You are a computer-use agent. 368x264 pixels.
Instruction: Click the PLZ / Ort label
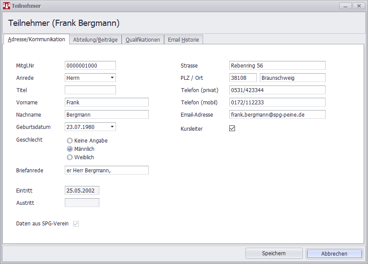[192, 78]
